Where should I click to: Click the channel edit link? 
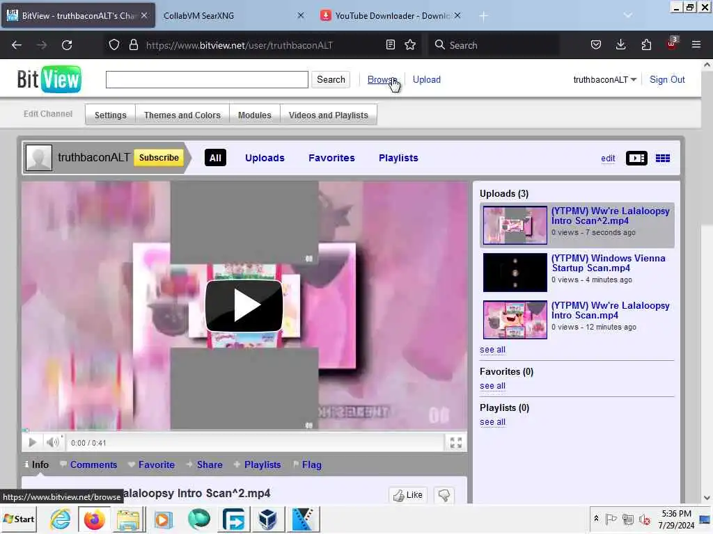coord(608,158)
